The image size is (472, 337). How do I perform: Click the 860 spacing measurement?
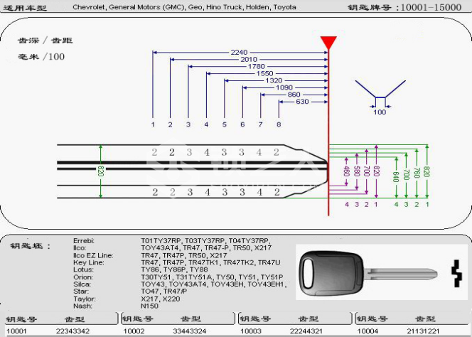pyautogui.click(x=294, y=95)
